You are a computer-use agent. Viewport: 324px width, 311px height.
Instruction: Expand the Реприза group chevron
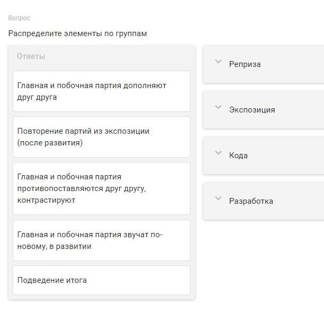pyautogui.click(x=218, y=62)
